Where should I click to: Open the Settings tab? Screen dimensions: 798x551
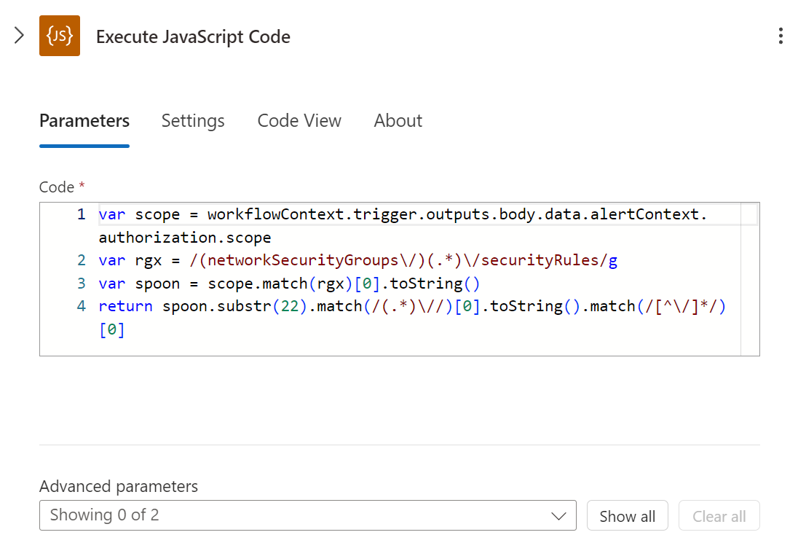(193, 121)
